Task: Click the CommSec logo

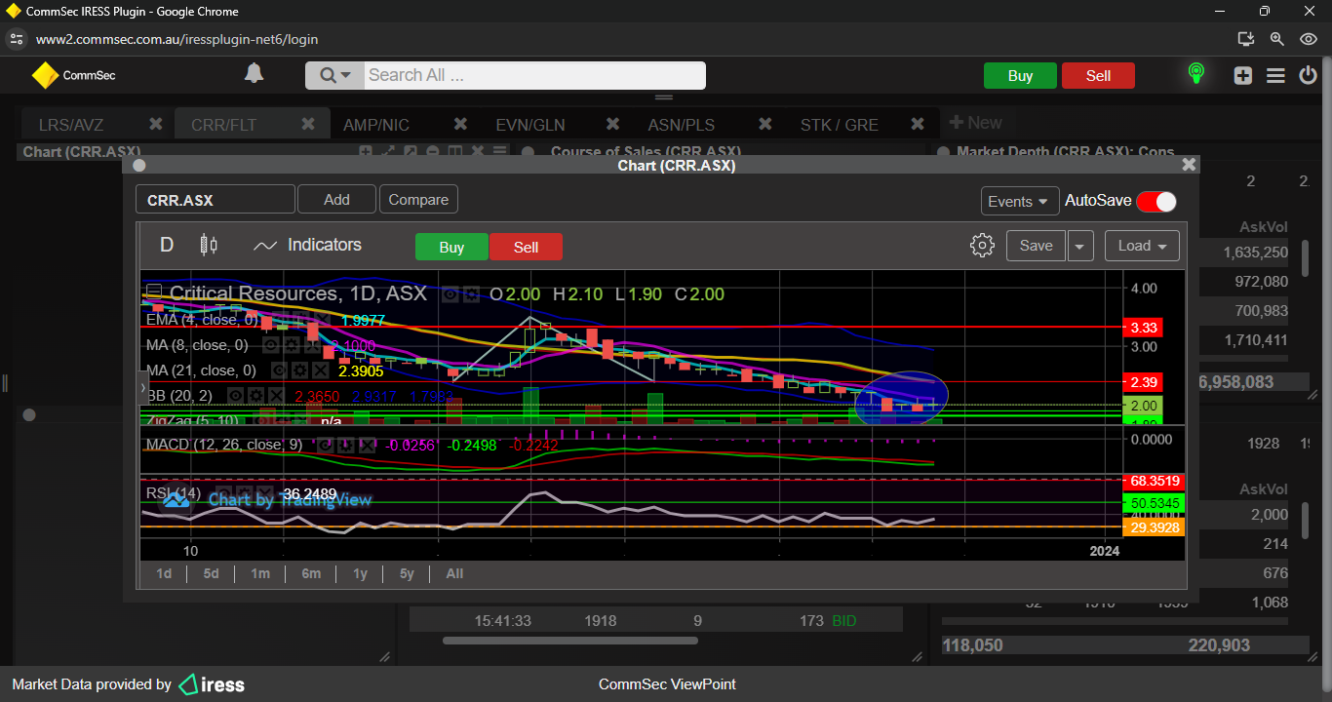Action: [x=73, y=75]
